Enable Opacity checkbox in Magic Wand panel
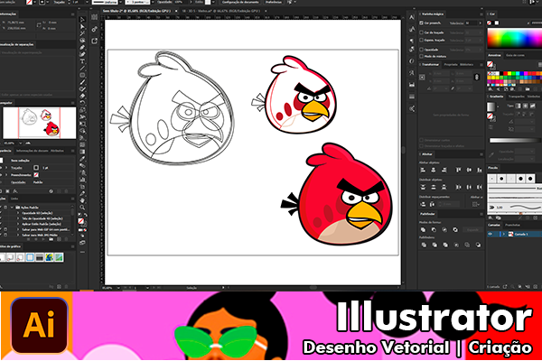The width and height of the screenshot is (542, 361). 421,50
